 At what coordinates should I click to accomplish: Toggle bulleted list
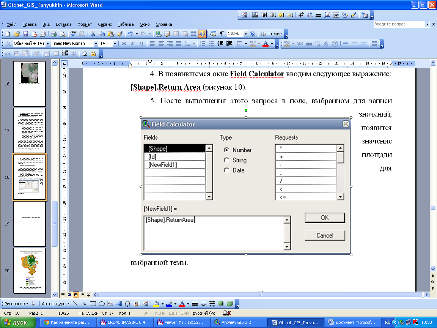click(x=211, y=44)
